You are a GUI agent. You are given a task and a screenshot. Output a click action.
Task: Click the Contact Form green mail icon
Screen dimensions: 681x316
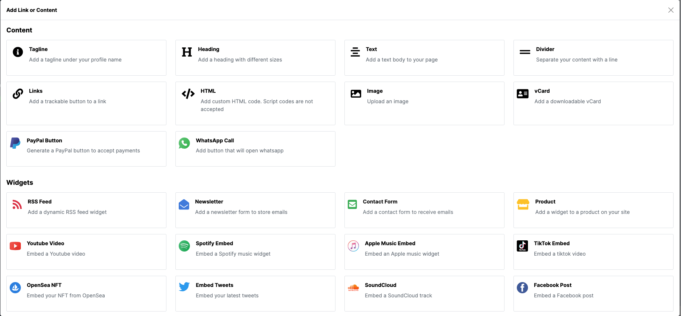[352, 204]
